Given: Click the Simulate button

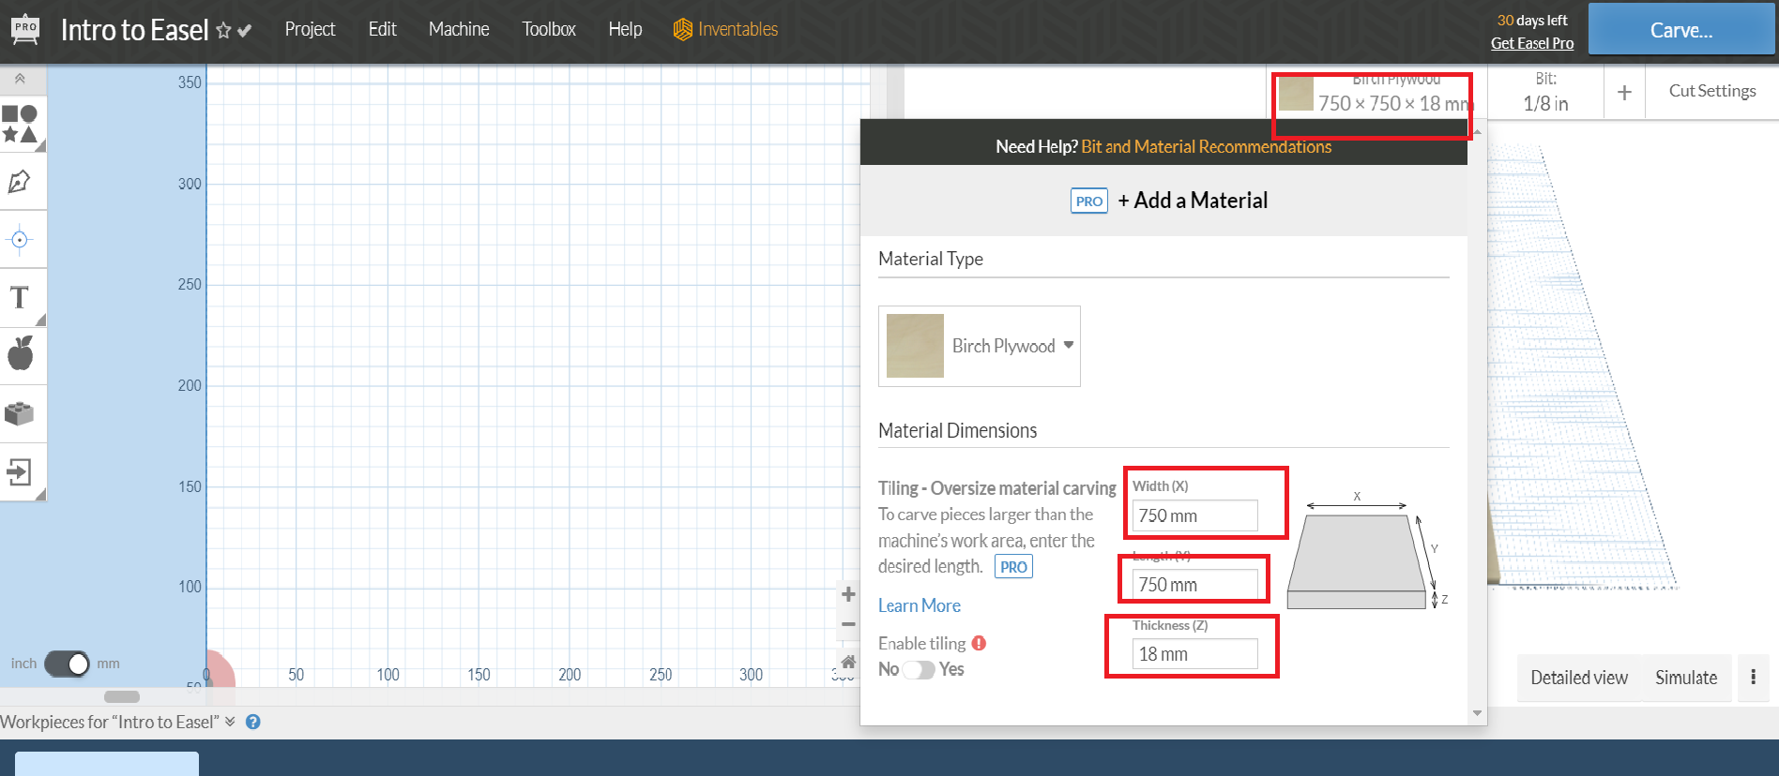Looking at the screenshot, I should pos(1686,678).
